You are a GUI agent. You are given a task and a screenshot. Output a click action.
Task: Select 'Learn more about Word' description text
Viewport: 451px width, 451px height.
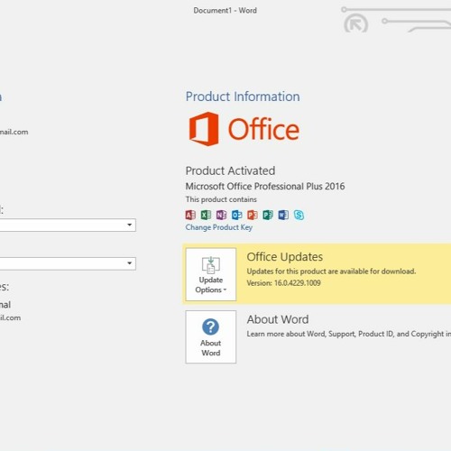tap(349, 334)
